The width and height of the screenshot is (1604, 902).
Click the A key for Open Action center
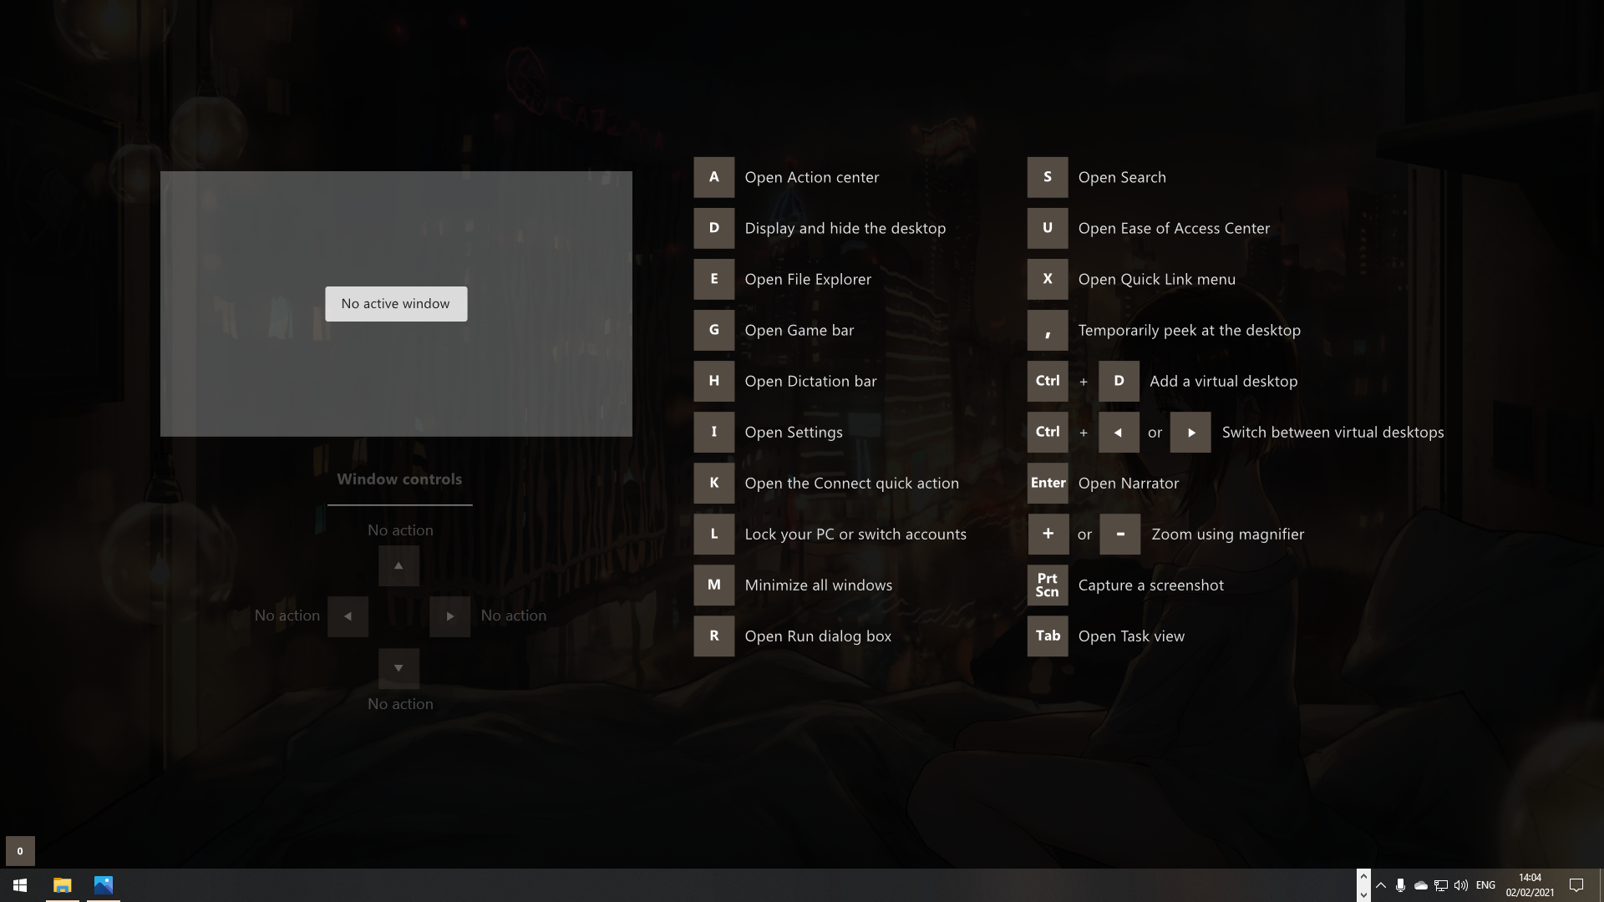click(713, 177)
